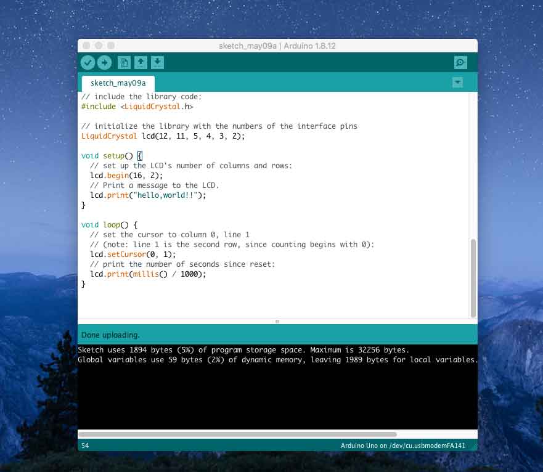Upload the sketch with the arrow button

tap(104, 63)
